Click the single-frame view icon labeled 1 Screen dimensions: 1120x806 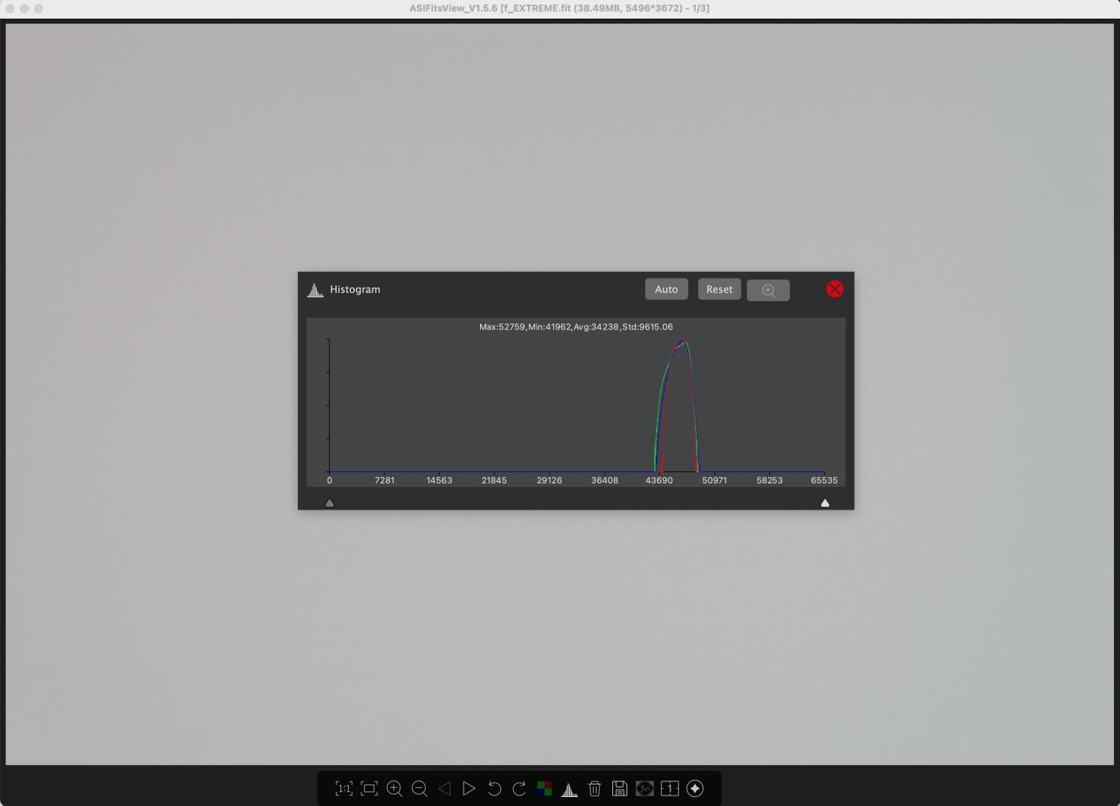pos(670,789)
